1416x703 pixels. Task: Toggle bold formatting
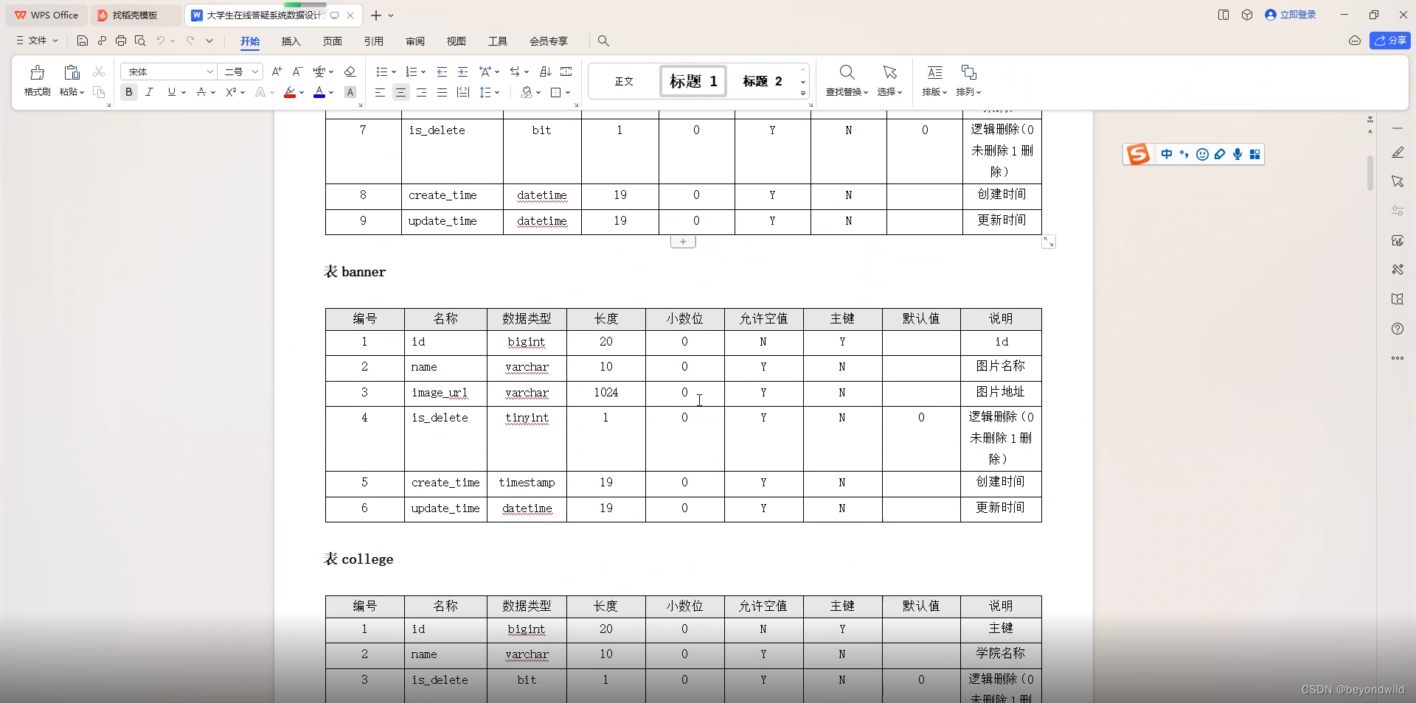[128, 92]
